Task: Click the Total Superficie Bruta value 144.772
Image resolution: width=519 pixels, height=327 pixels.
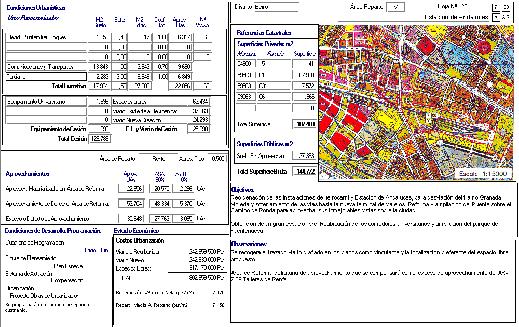Action: coord(304,172)
